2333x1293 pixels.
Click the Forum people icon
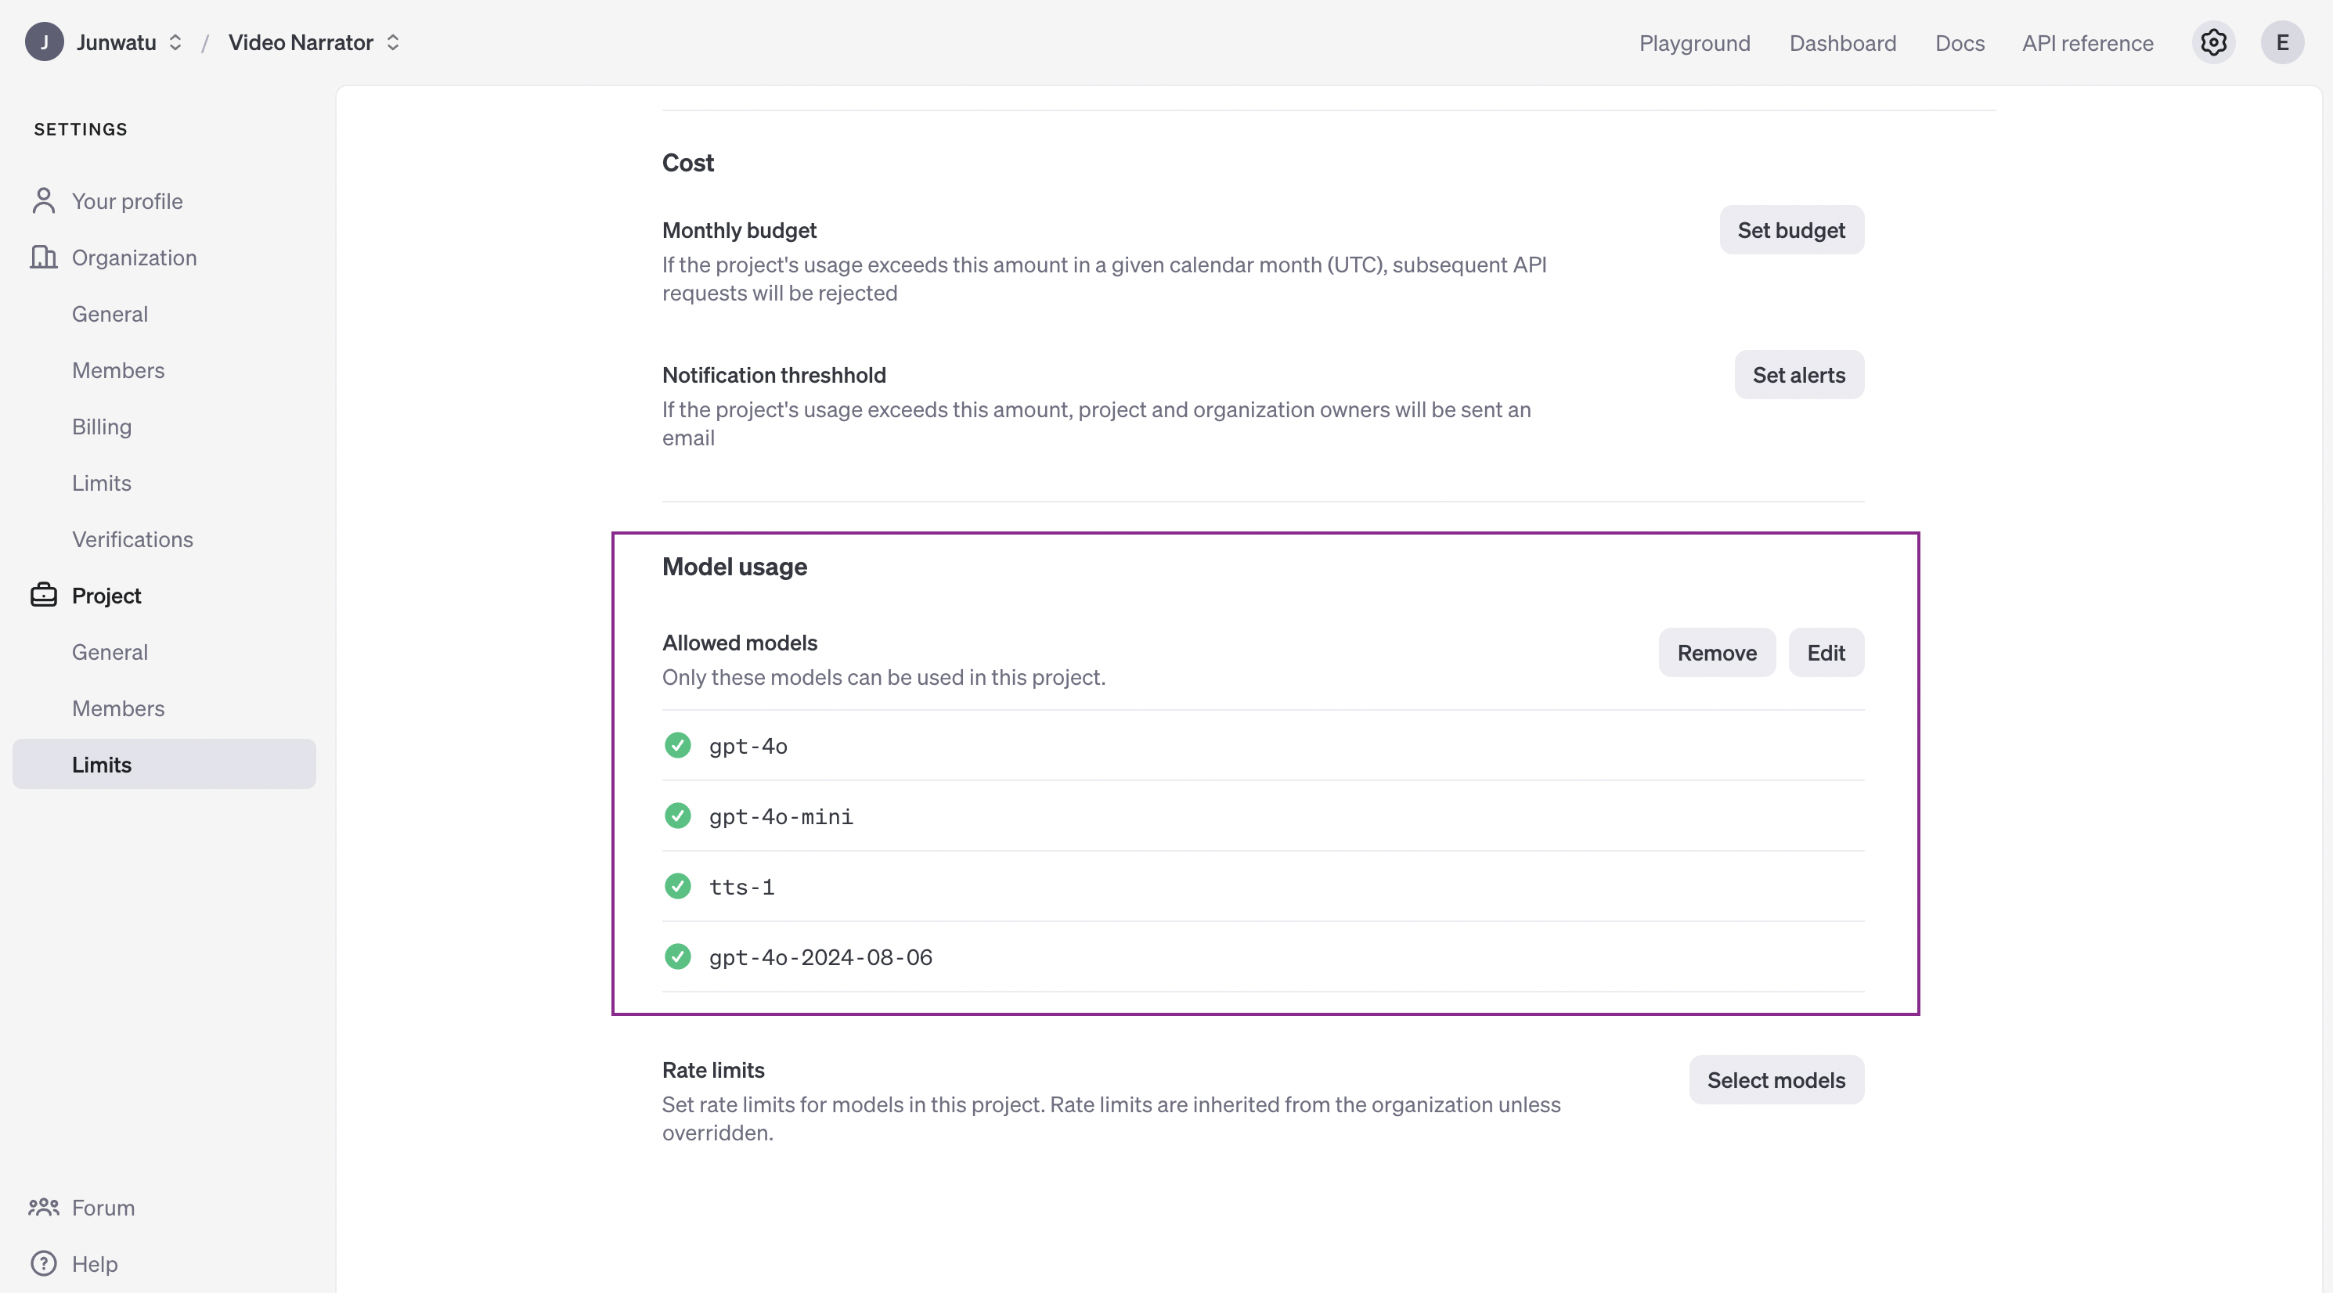coord(44,1207)
